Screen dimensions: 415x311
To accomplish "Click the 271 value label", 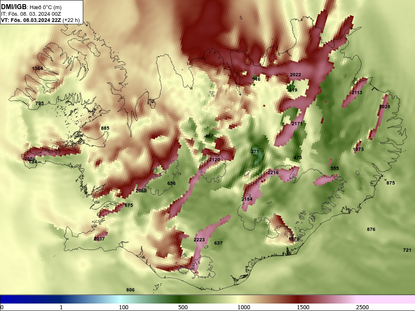I will [x=255, y=151].
